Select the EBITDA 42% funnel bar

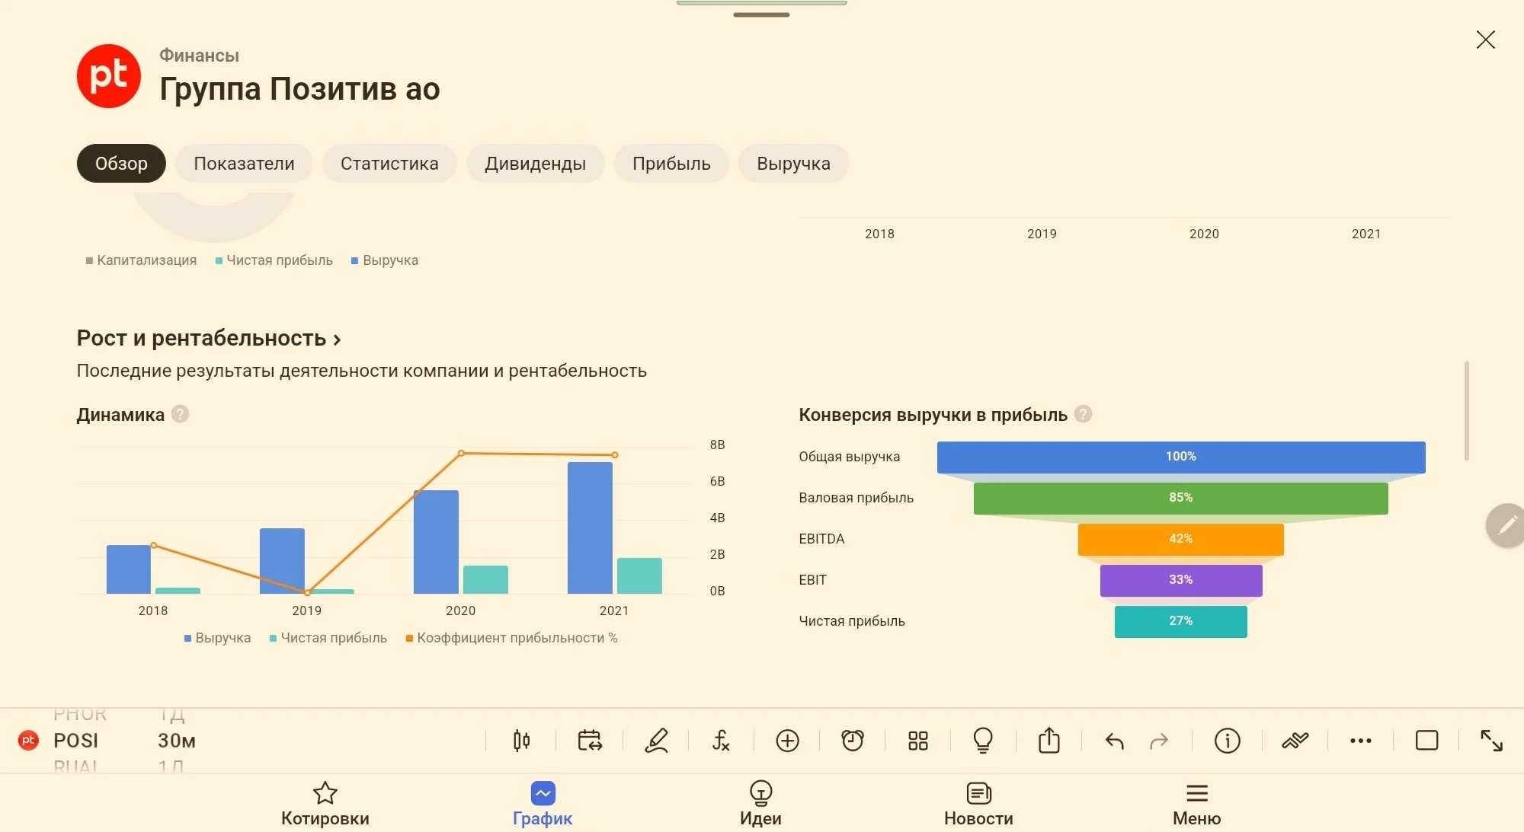pos(1181,539)
